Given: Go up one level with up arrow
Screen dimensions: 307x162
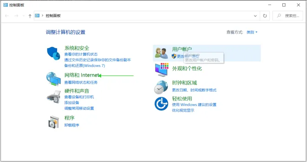Looking at the screenshot, I should [30, 16].
